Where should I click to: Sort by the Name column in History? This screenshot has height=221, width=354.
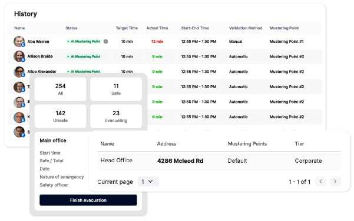point(19,28)
